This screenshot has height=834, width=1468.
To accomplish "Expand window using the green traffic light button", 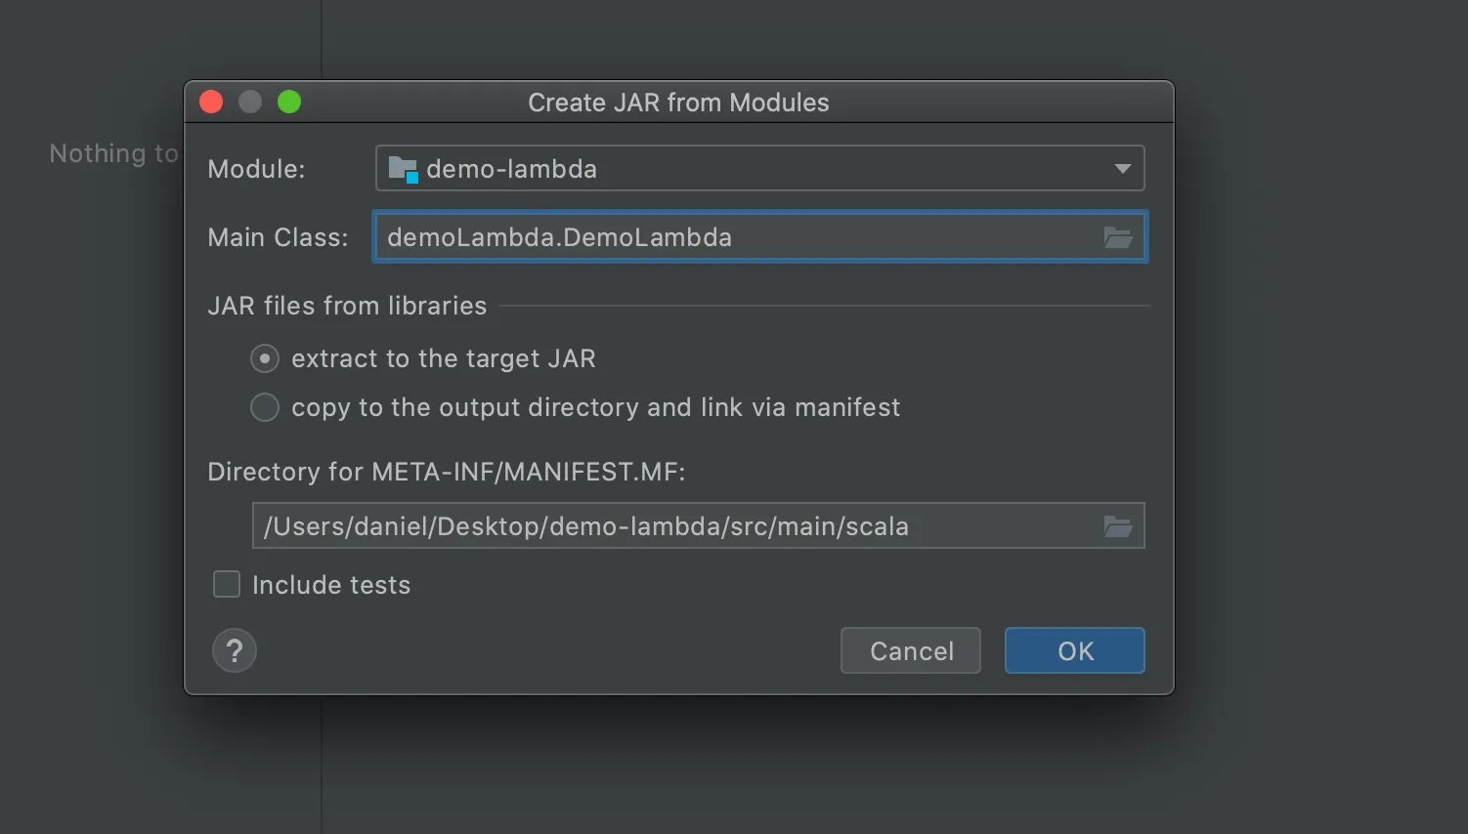I will [288, 101].
